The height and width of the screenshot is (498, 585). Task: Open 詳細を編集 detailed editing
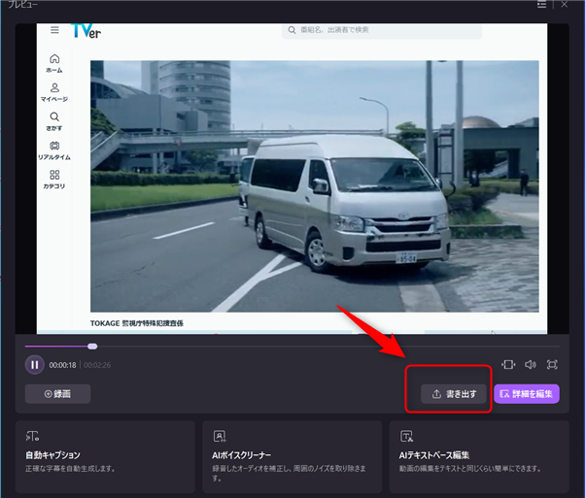pos(527,394)
